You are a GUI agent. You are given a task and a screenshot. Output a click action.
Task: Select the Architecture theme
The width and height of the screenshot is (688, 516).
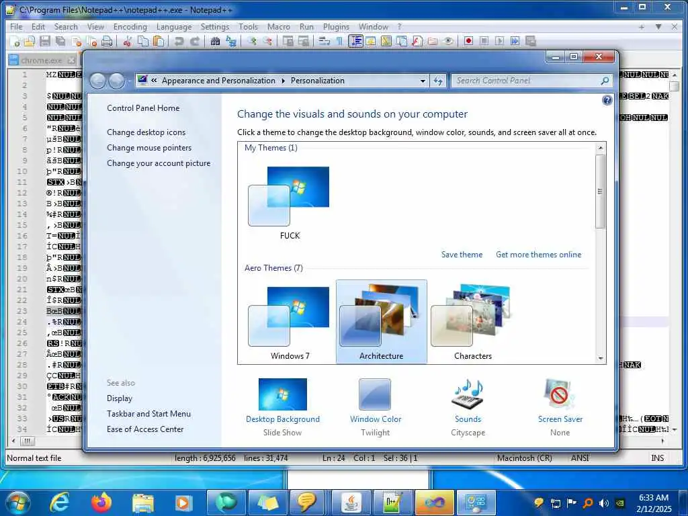pyautogui.click(x=381, y=322)
